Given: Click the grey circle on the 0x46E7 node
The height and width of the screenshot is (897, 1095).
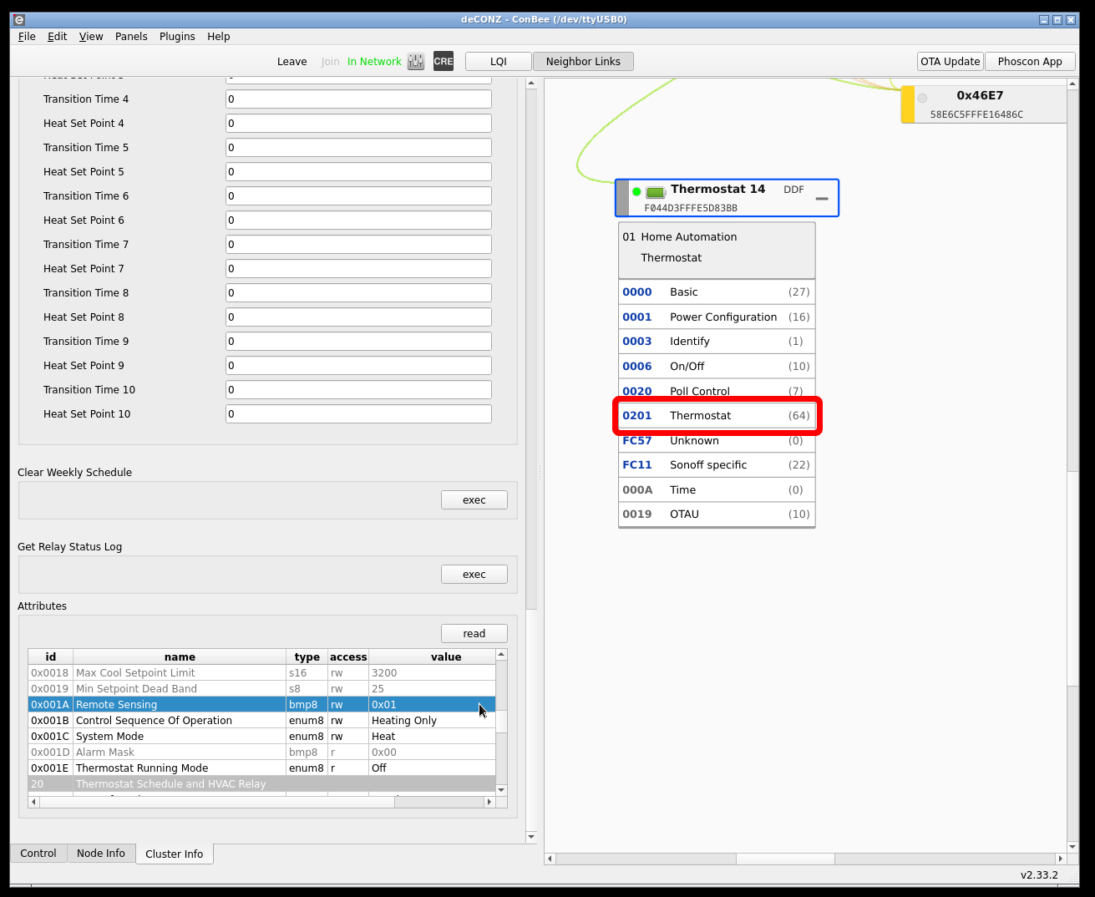Looking at the screenshot, I should click(922, 98).
